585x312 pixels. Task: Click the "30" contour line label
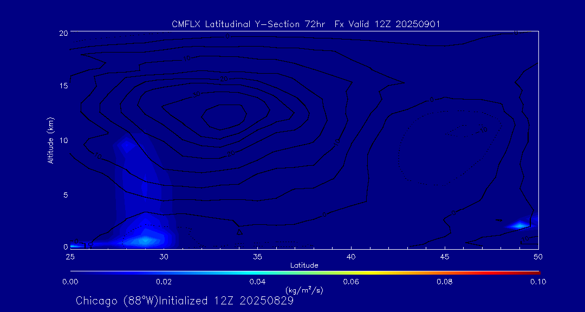pos(197,95)
